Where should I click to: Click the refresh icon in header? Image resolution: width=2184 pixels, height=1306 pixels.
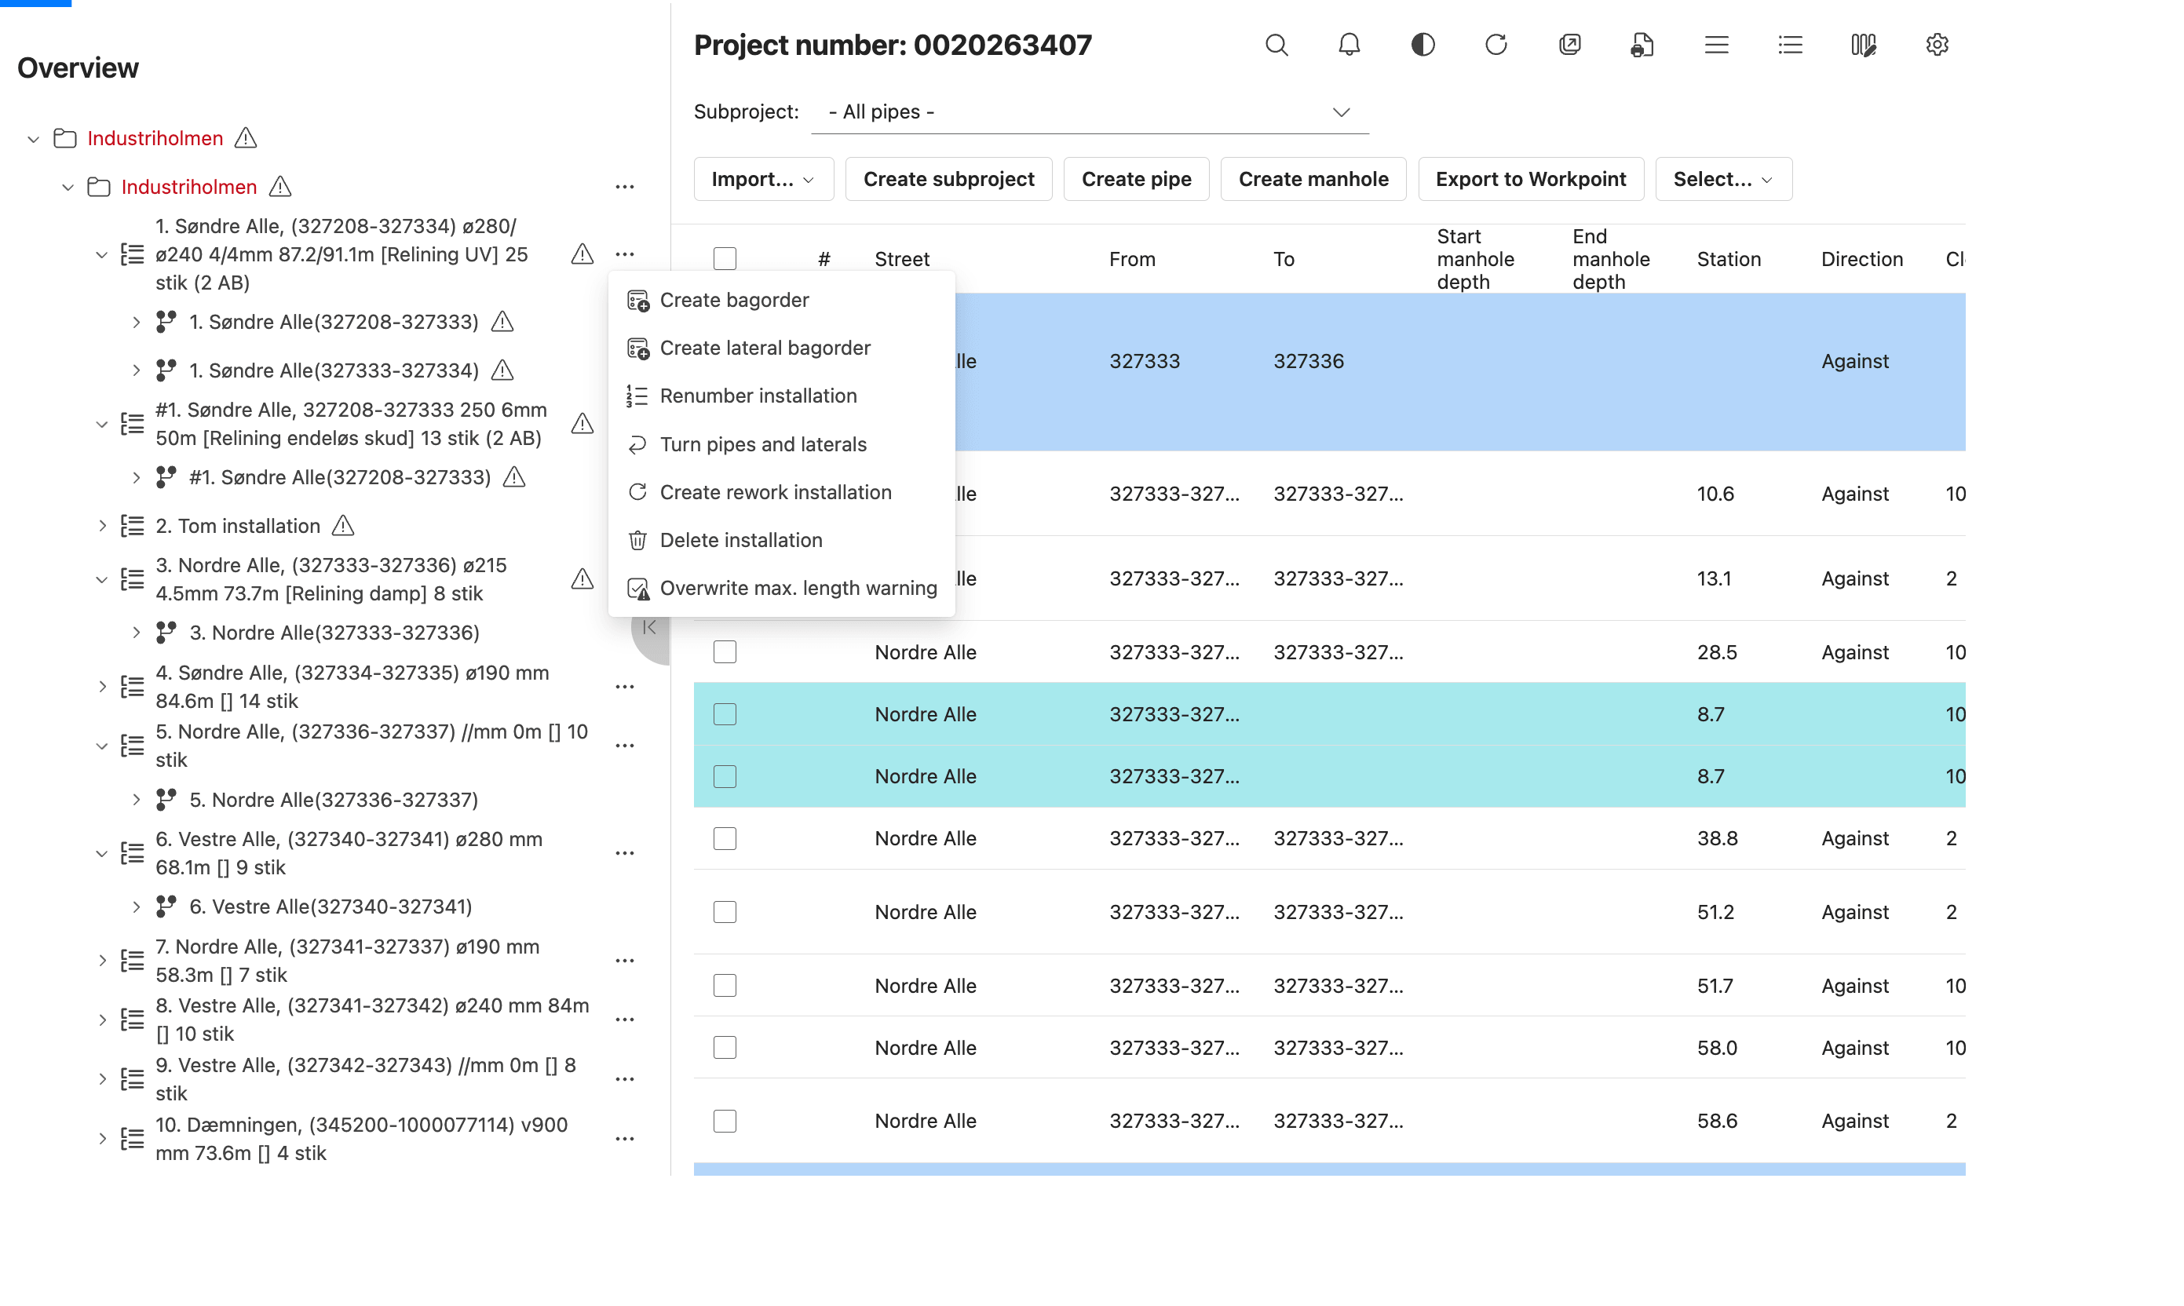(1496, 45)
